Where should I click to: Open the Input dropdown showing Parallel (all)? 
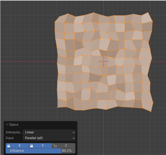tap(49, 138)
